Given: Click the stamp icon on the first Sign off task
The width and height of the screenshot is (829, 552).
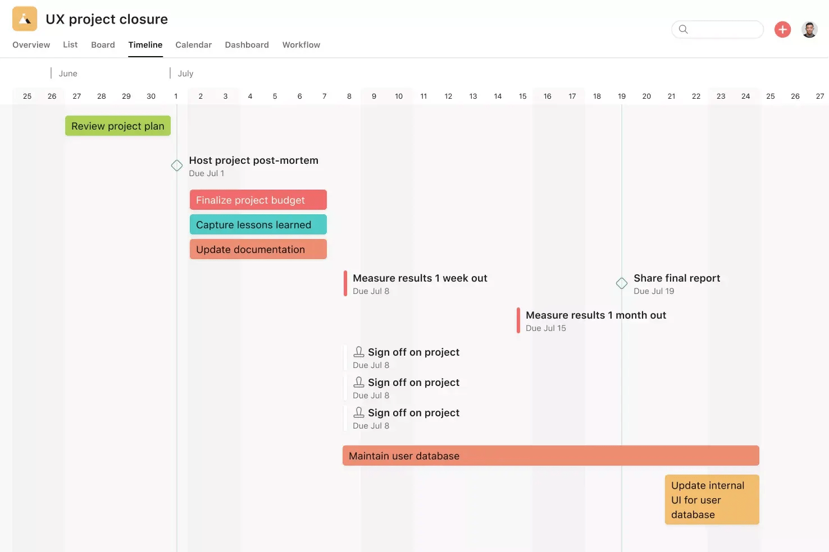Looking at the screenshot, I should tap(359, 351).
